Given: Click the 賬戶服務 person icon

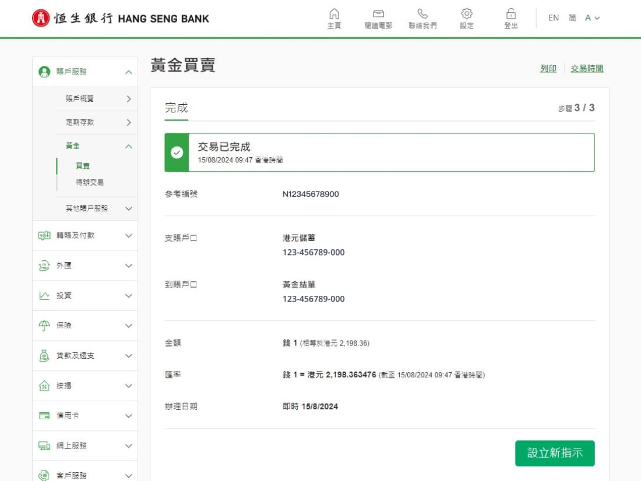Looking at the screenshot, I should [x=44, y=72].
